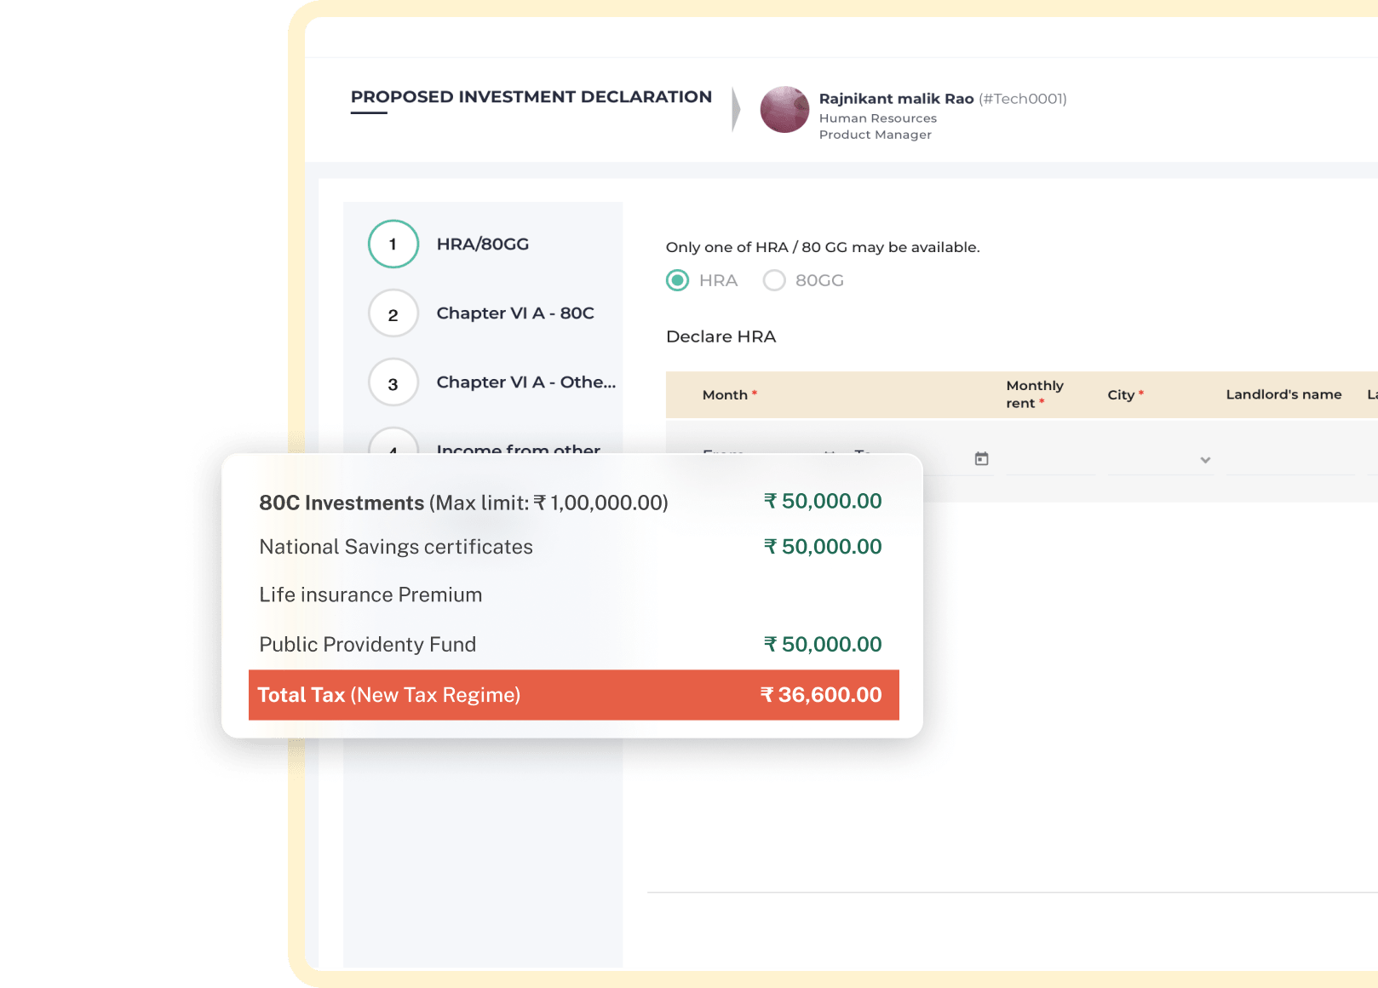Select step 1 circle for HRA/80GG
This screenshot has height=988, width=1378.
[x=393, y=244]
